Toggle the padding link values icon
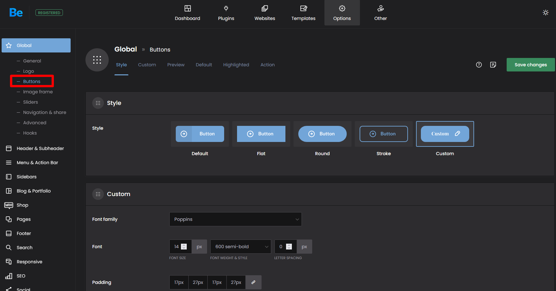 (x=253, y=282)
